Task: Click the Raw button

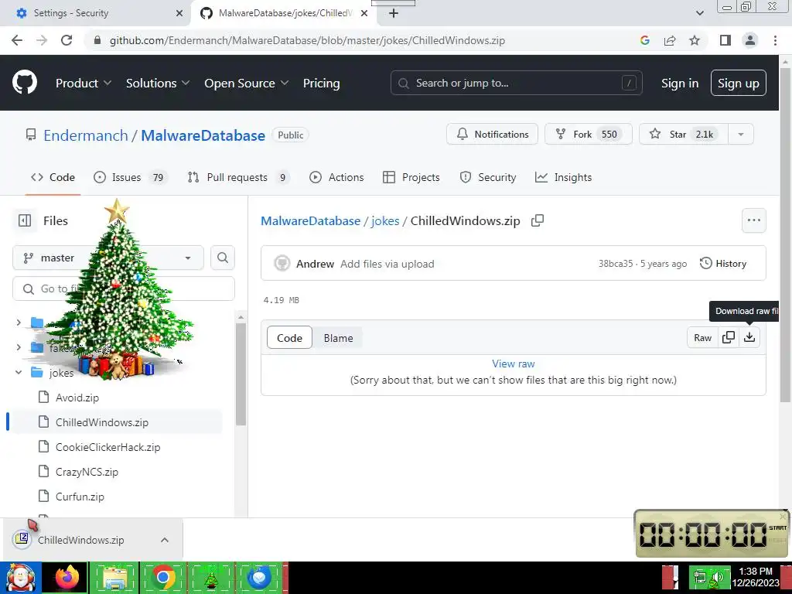Action: point(702,337)
